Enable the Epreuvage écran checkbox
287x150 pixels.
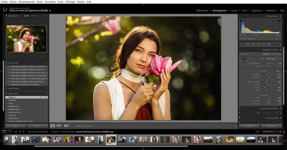coord(73,126)
